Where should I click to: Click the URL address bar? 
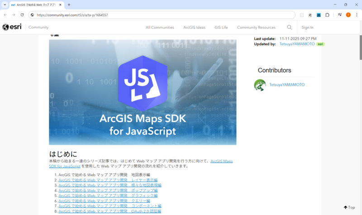click(x=162, y=15)
